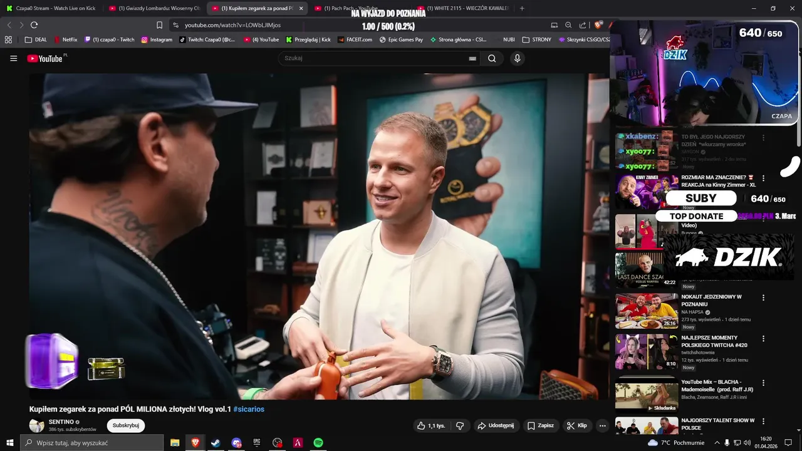Open SENTINO channel name link
The image size is (802, 451).
pyautogui.click(x=61, y=422)
